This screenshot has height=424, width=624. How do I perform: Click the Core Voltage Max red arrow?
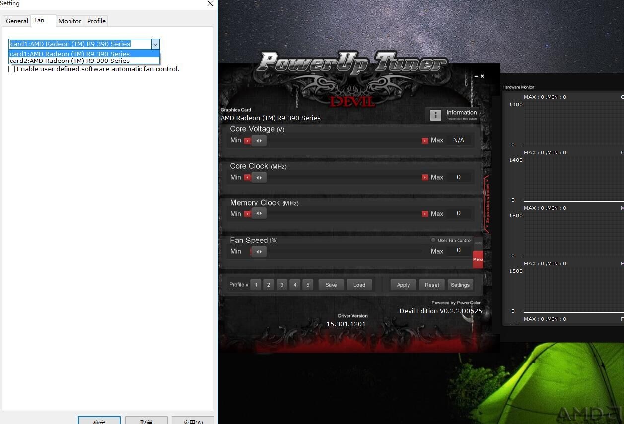click(x=425, y=141)
